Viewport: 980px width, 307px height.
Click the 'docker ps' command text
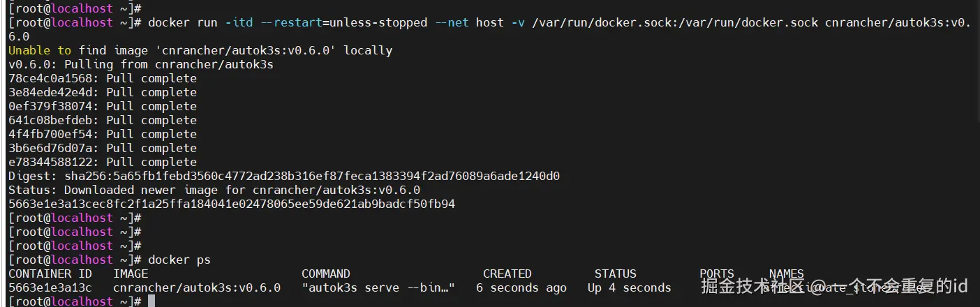(x=179, y=260)
